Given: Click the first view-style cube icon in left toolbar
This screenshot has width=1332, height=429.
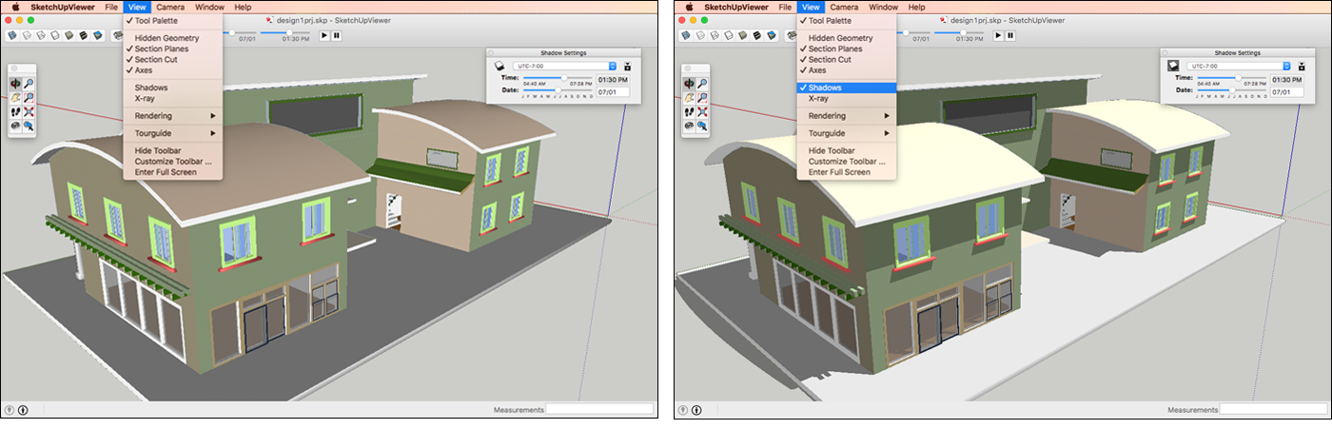Looking at the screenshot, I should point(12,35).
